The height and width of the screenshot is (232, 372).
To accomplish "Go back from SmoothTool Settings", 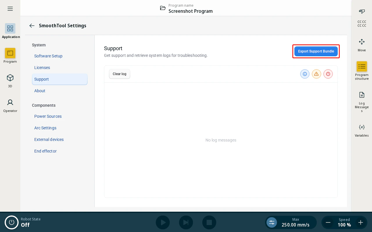I will tap(32, 26).
